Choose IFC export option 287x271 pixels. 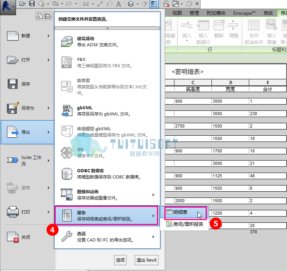[x=107, y=153]
